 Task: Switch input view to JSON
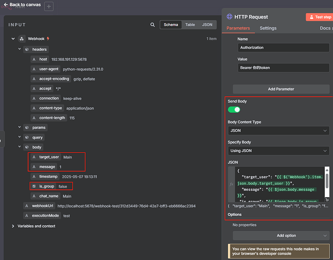[207, 25]
